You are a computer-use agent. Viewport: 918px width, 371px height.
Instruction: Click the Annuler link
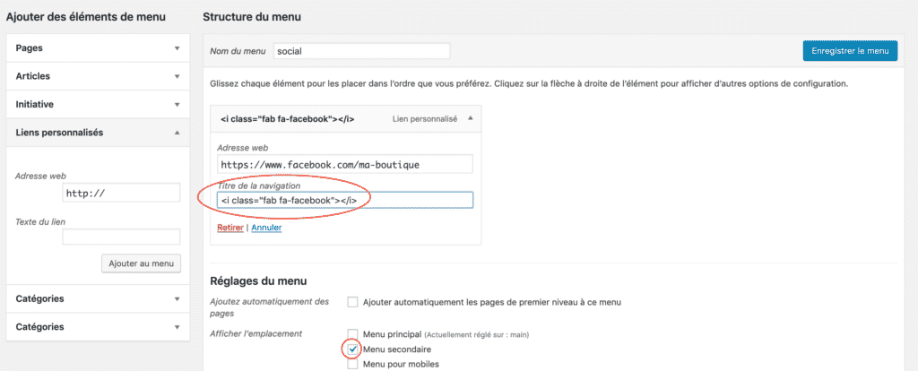[266, 228]
